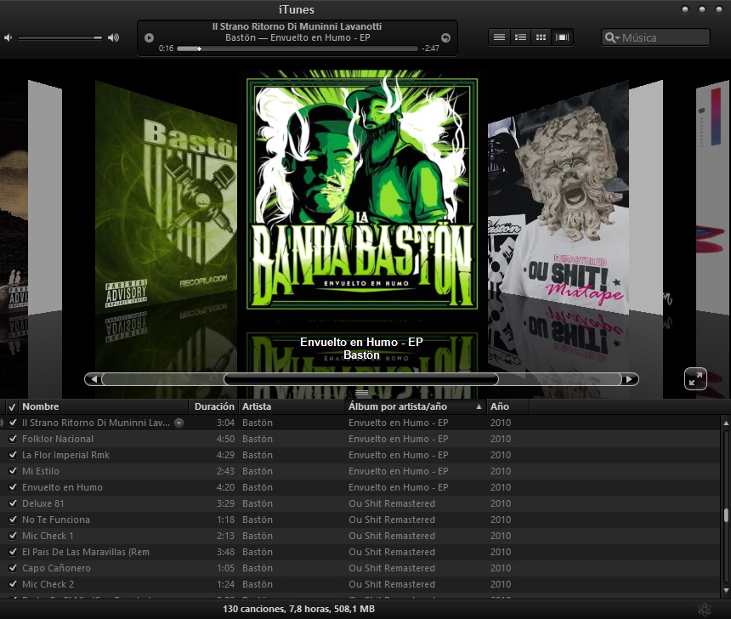The height and width of the screenshot is (619, 731).
Task: Seek in the track progress bar
Action: [x=297, y=48]
